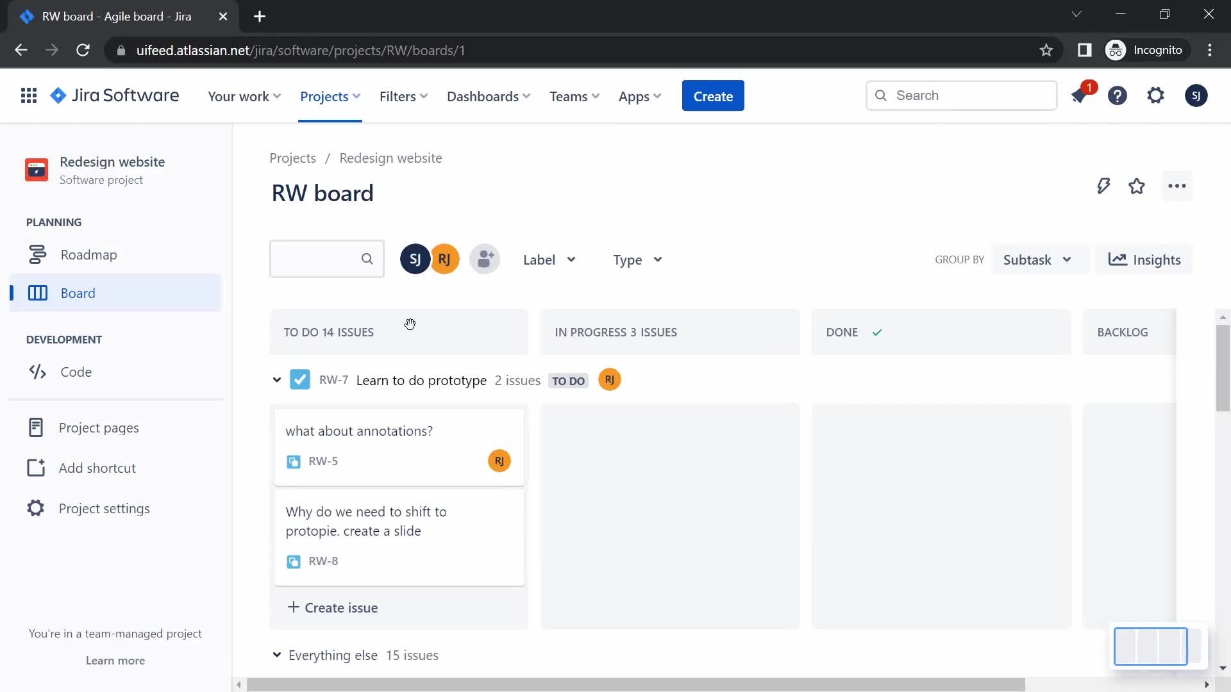The height and width of the screenshot is (692, 1231).
Task: Click the pin/link icon next to board title
Action: point(1103,186)
